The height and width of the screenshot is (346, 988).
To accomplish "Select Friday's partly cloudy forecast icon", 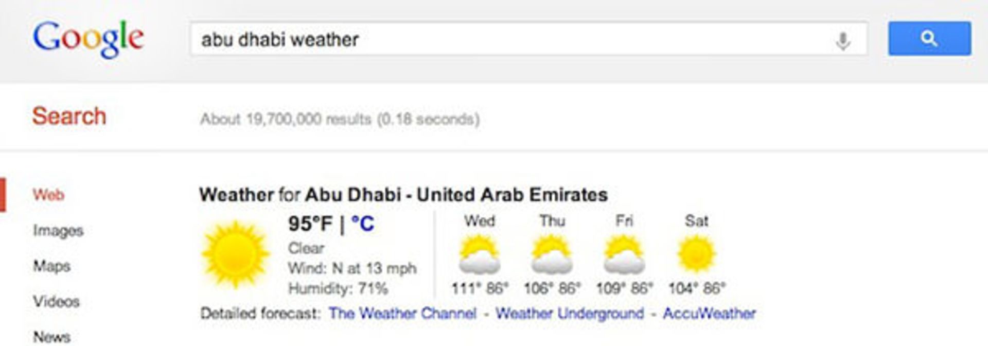I will [624, 254].
